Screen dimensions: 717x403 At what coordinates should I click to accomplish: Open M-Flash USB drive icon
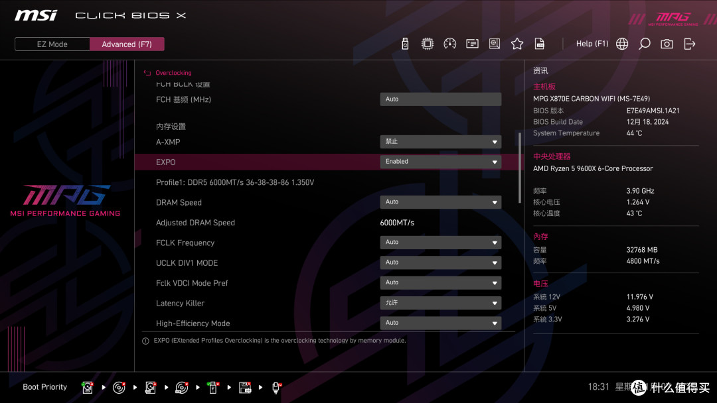[x=405, y=44]
